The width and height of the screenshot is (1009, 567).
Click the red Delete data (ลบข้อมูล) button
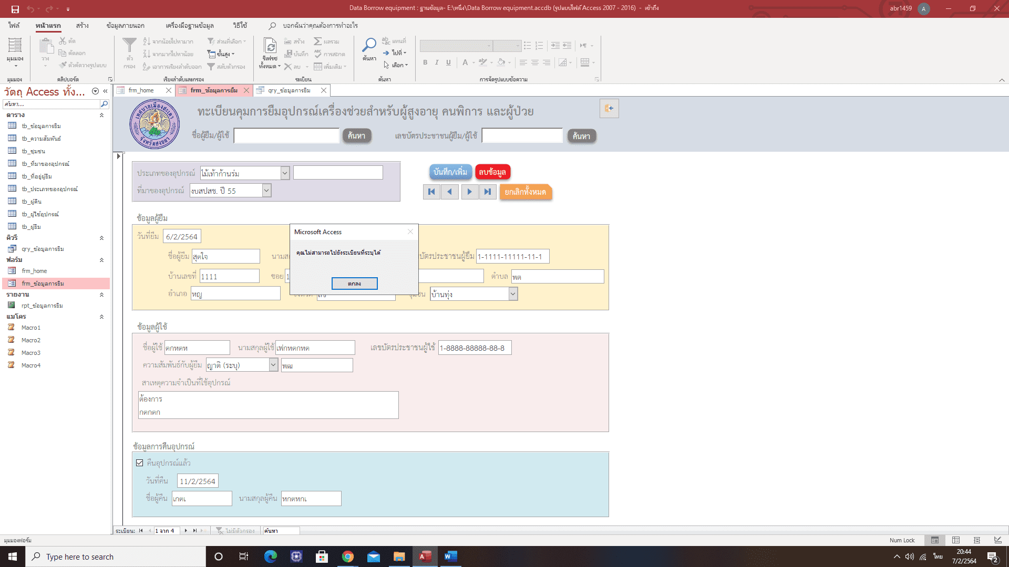492,172
